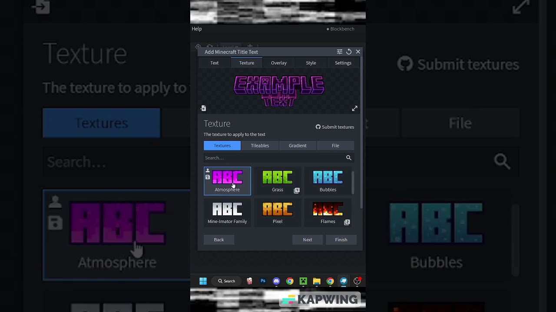Image resolution: width=556 pixels, height=312 pixels.
Task: Choose the Gradient source tab
Action: click(x=298, y=146)
